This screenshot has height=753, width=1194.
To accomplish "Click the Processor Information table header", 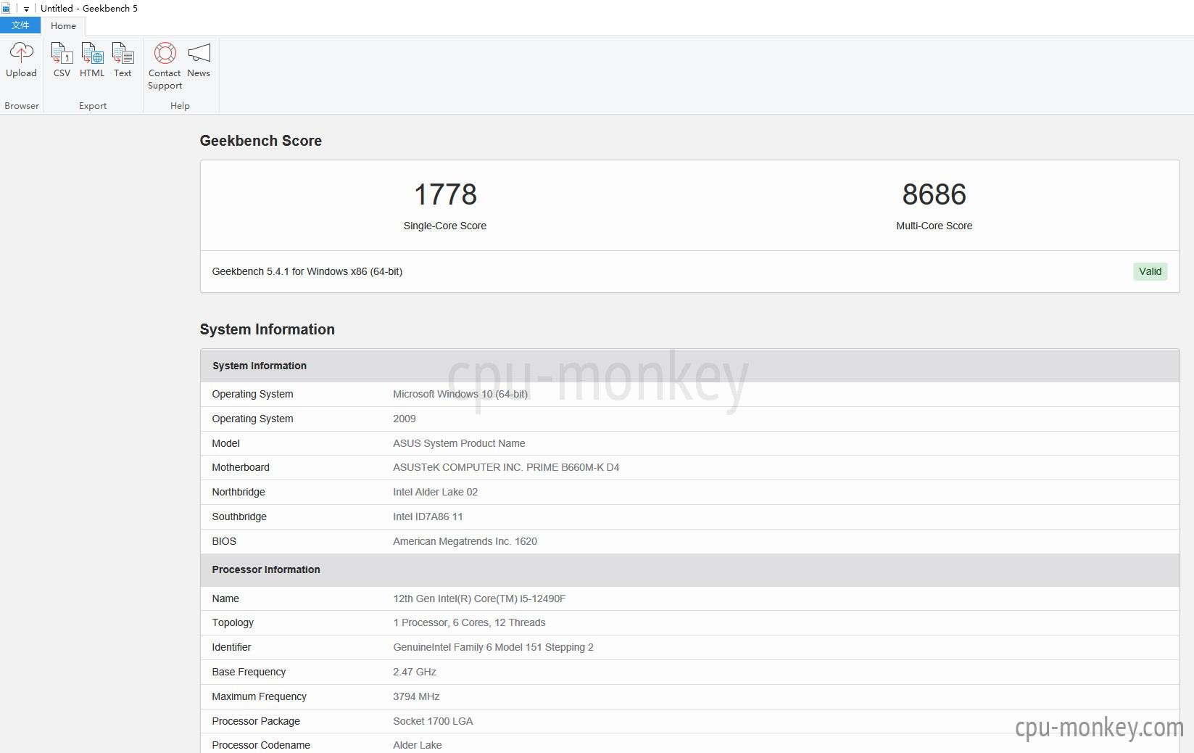I will 690,569.
